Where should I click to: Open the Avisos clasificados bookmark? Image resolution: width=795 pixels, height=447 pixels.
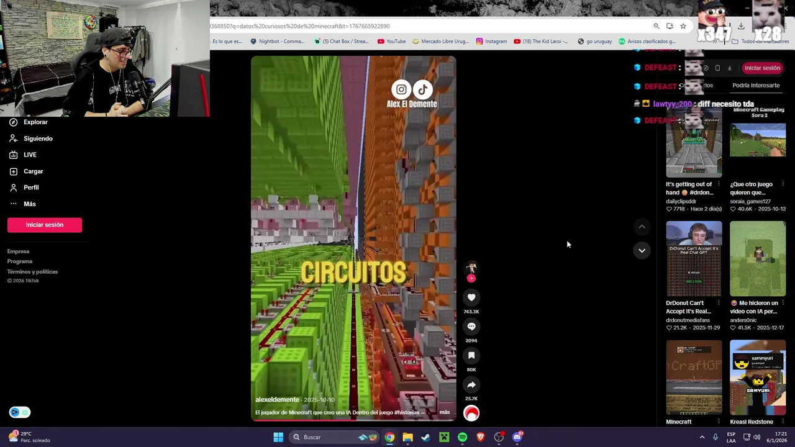(x=647, y=42)
